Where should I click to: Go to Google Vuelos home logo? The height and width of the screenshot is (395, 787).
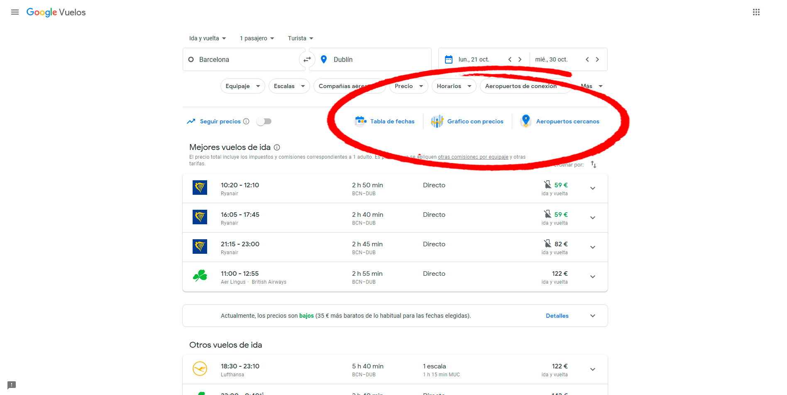tap(56, 12)
